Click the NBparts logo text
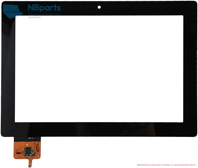This screenshot has width=198, height=168. (44, 8)
